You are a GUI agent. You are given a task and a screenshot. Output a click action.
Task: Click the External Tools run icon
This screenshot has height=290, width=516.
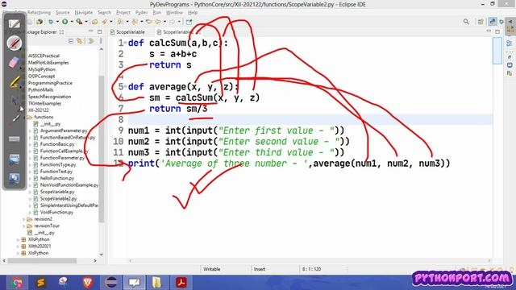pyautogui.click(x=79, y=22)
